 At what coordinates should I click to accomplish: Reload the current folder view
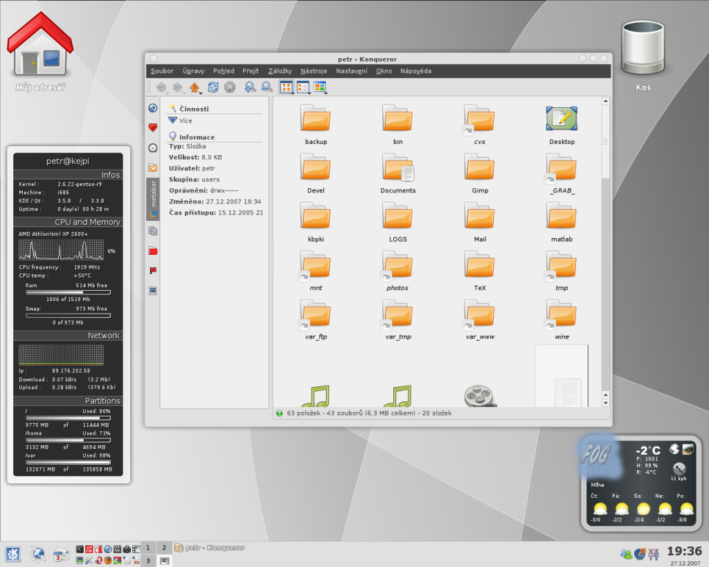click(x=213, y=87)
